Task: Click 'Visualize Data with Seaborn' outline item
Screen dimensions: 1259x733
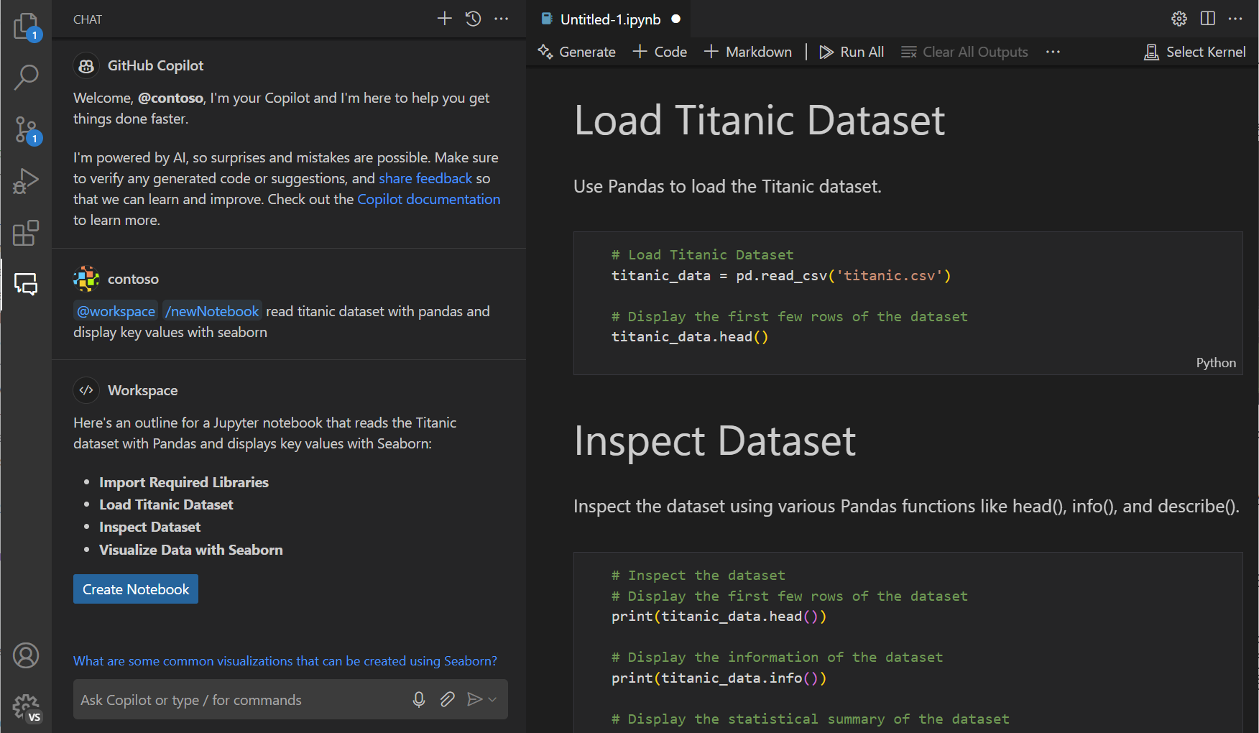Action: pyautogui.click(x=191, y=550)
